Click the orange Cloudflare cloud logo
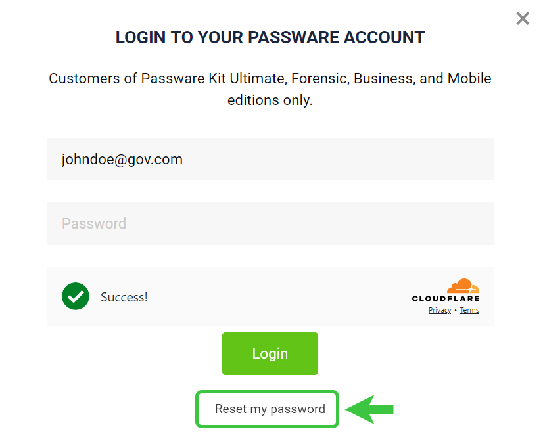Image resolution: width=543 pixels, height=444 pixels. (x=463, y=286)
